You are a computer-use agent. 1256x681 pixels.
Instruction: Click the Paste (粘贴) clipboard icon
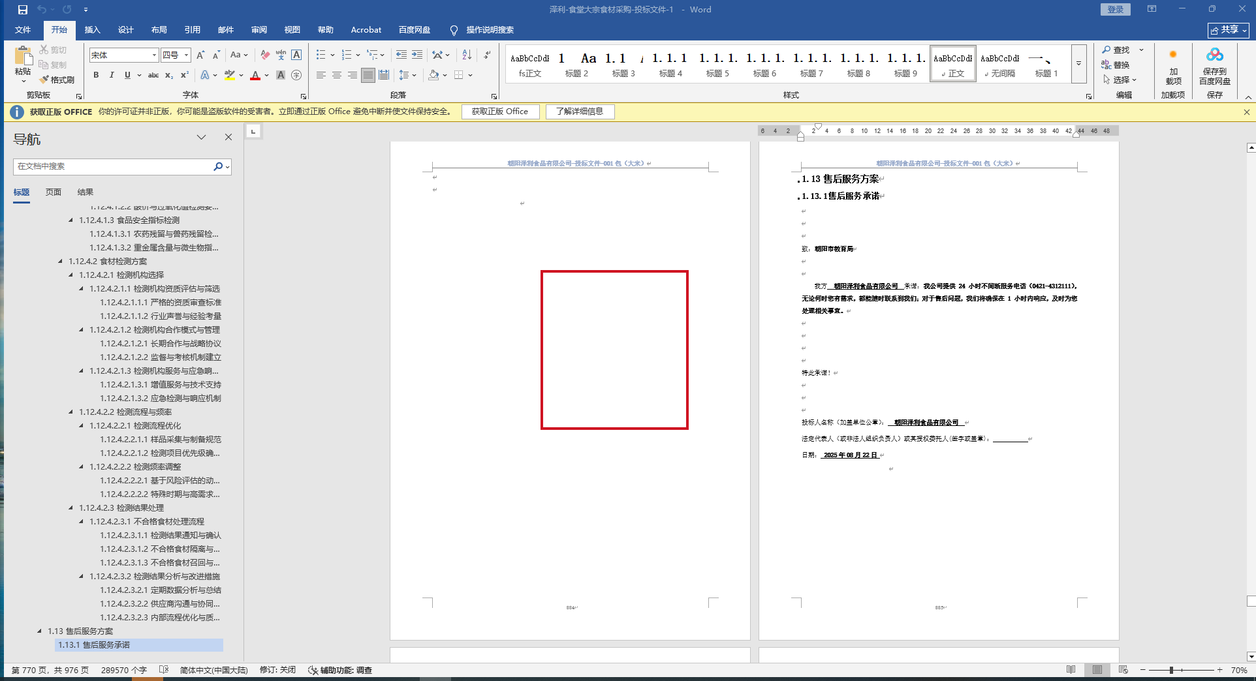tap(23, 56)
